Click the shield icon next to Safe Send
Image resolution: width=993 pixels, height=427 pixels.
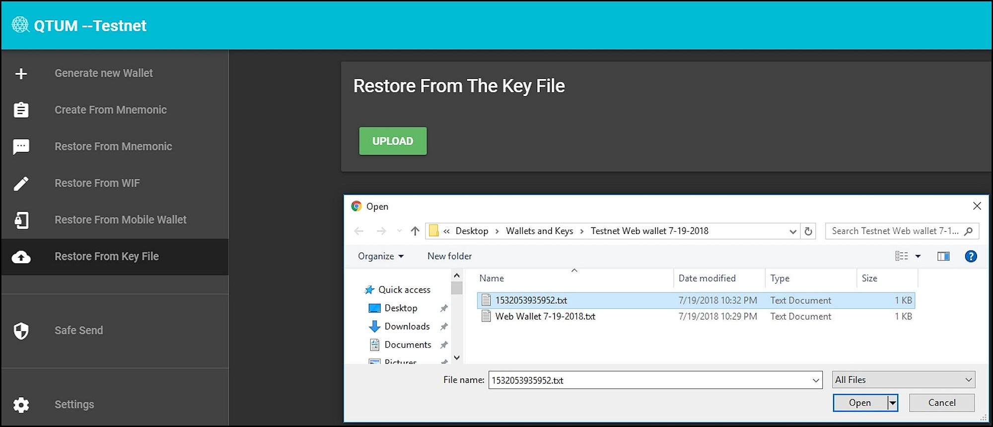coord(21,331)
